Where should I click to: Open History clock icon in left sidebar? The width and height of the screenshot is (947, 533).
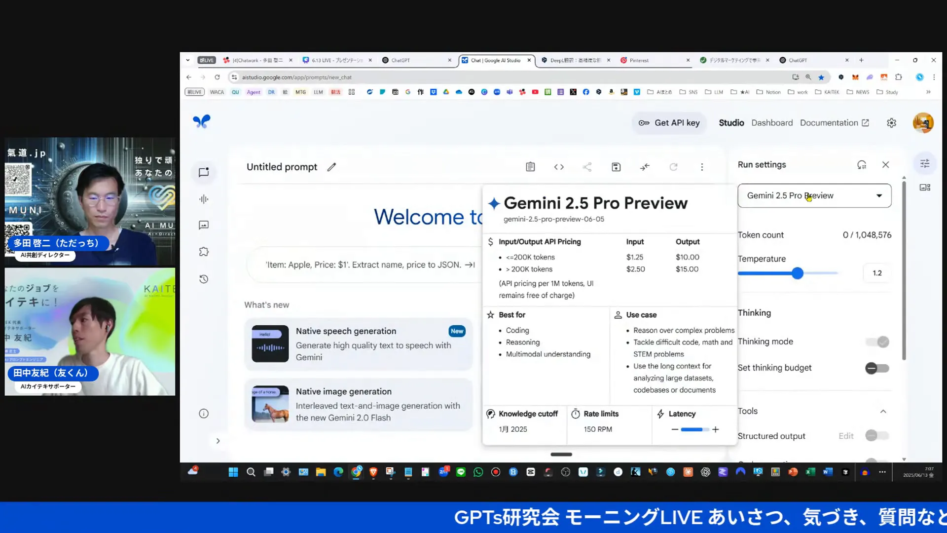point(204,279)
